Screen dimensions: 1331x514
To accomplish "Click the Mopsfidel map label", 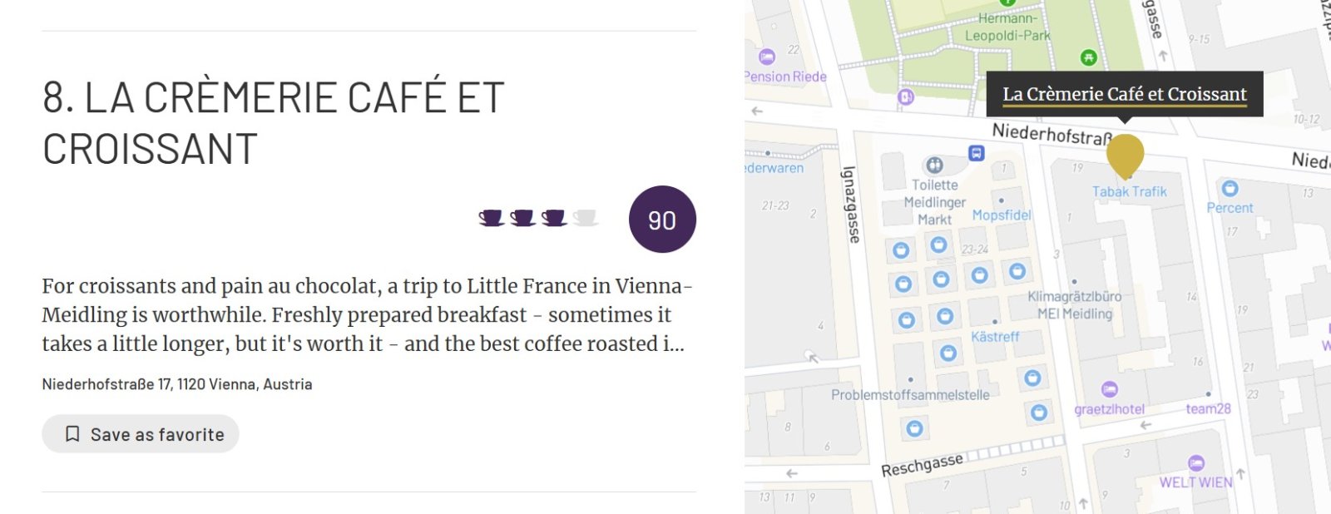I will pos(1002,215).
